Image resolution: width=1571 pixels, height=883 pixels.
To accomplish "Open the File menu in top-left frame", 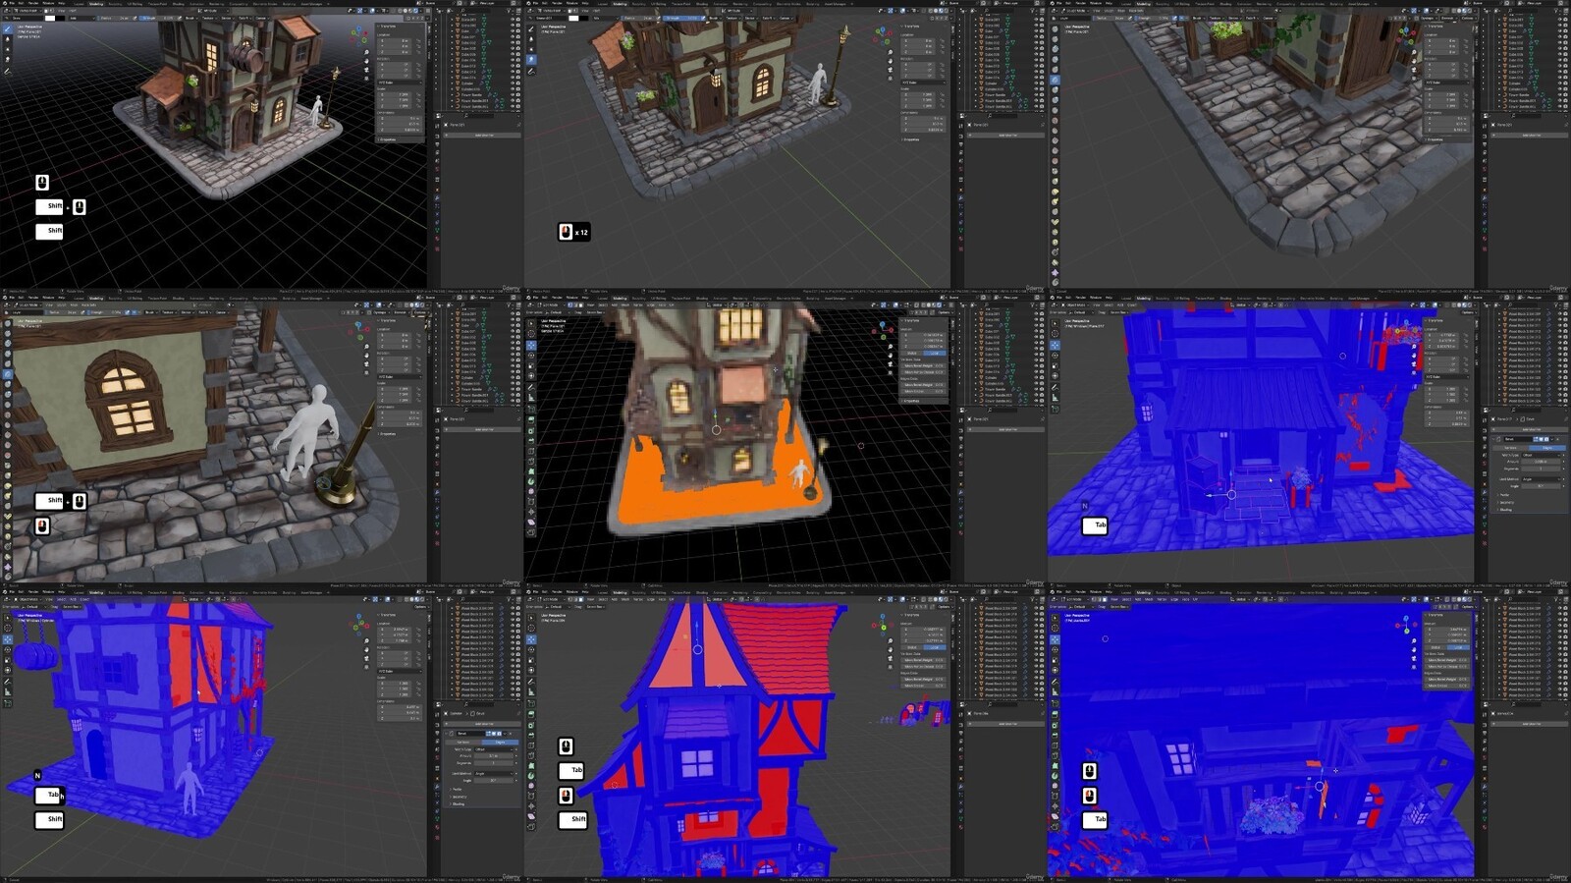I will [x=12, y=4].
